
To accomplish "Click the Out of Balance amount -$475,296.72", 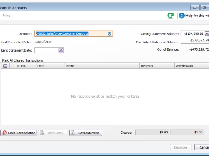I will (x=199, y=49).
